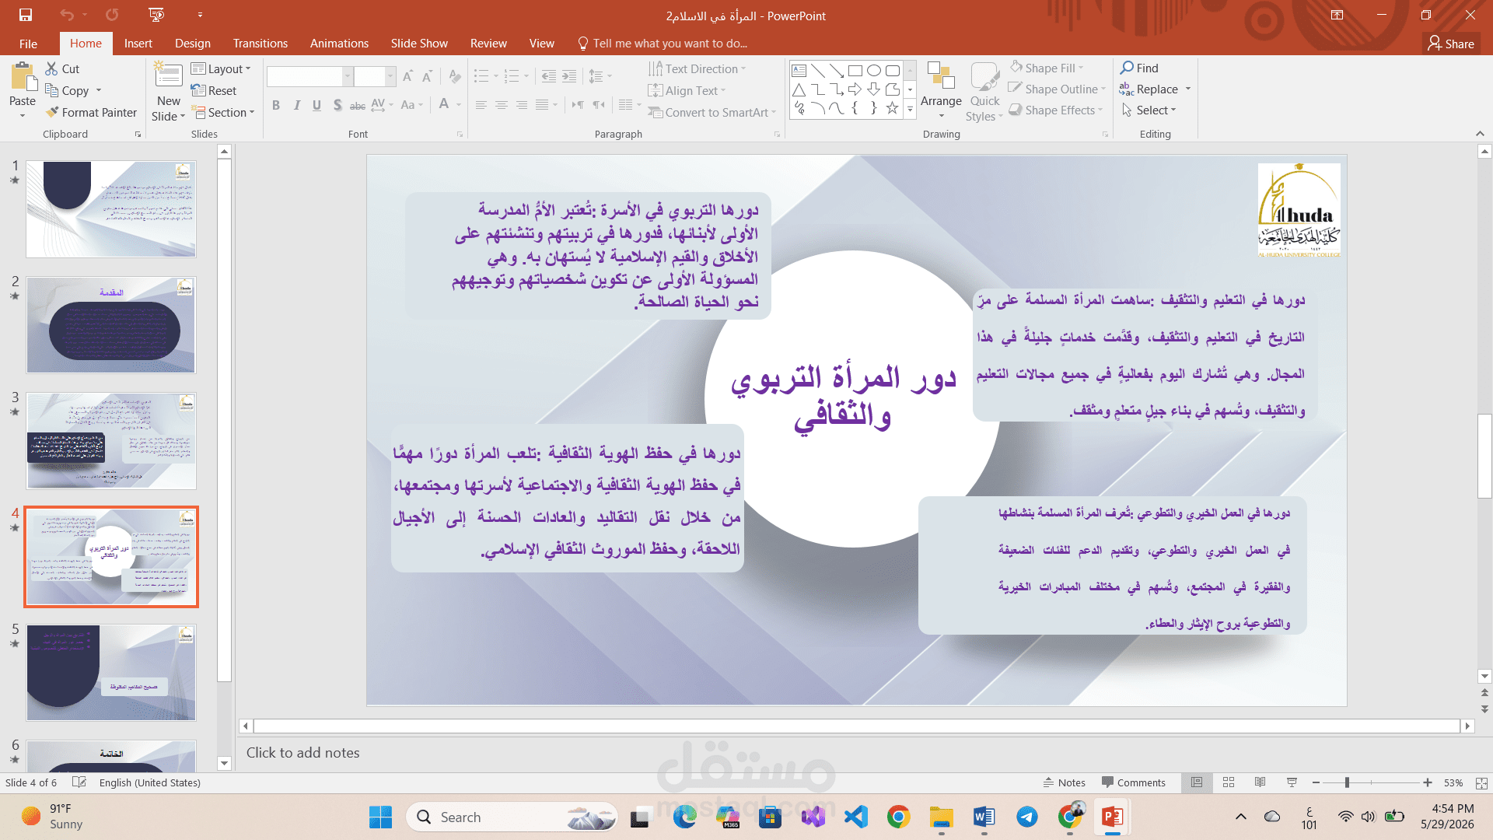Image resolution: width=1493 pixels, height=840 pixels.
Task: Switch to Reading View icon
Action: pyautogui.click(x=1260, y=782)
